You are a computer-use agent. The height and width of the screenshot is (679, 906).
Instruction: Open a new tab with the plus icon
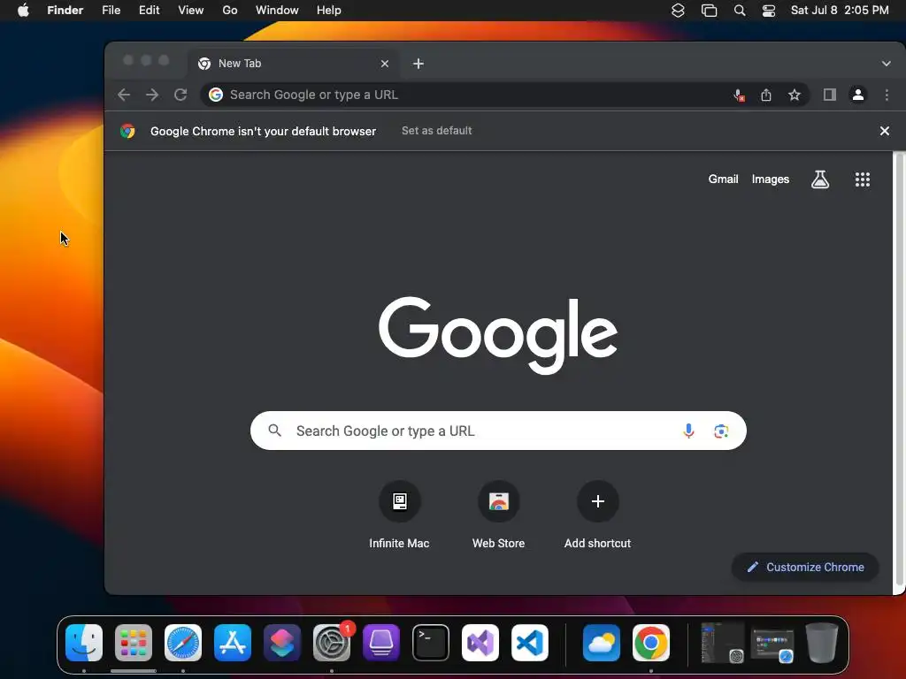[x=418, y=64]
